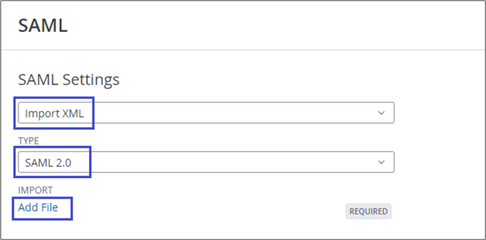Select the 'SAML 2.0' text in type combo box
The height and width of the screenshot is (240, 486).
[x=48, y=162]
